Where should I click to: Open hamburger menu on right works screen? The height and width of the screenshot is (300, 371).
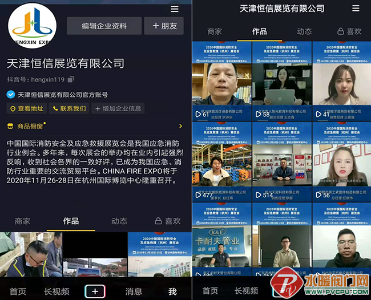(356, 9)
